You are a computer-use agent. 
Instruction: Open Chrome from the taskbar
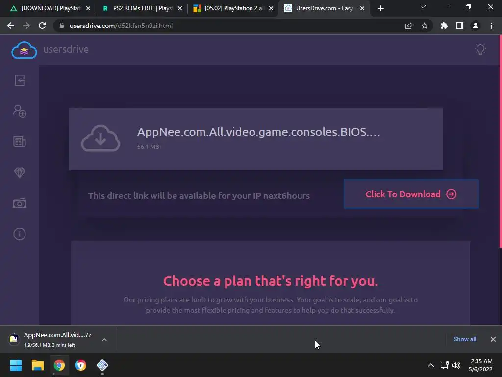pos(59,365)
